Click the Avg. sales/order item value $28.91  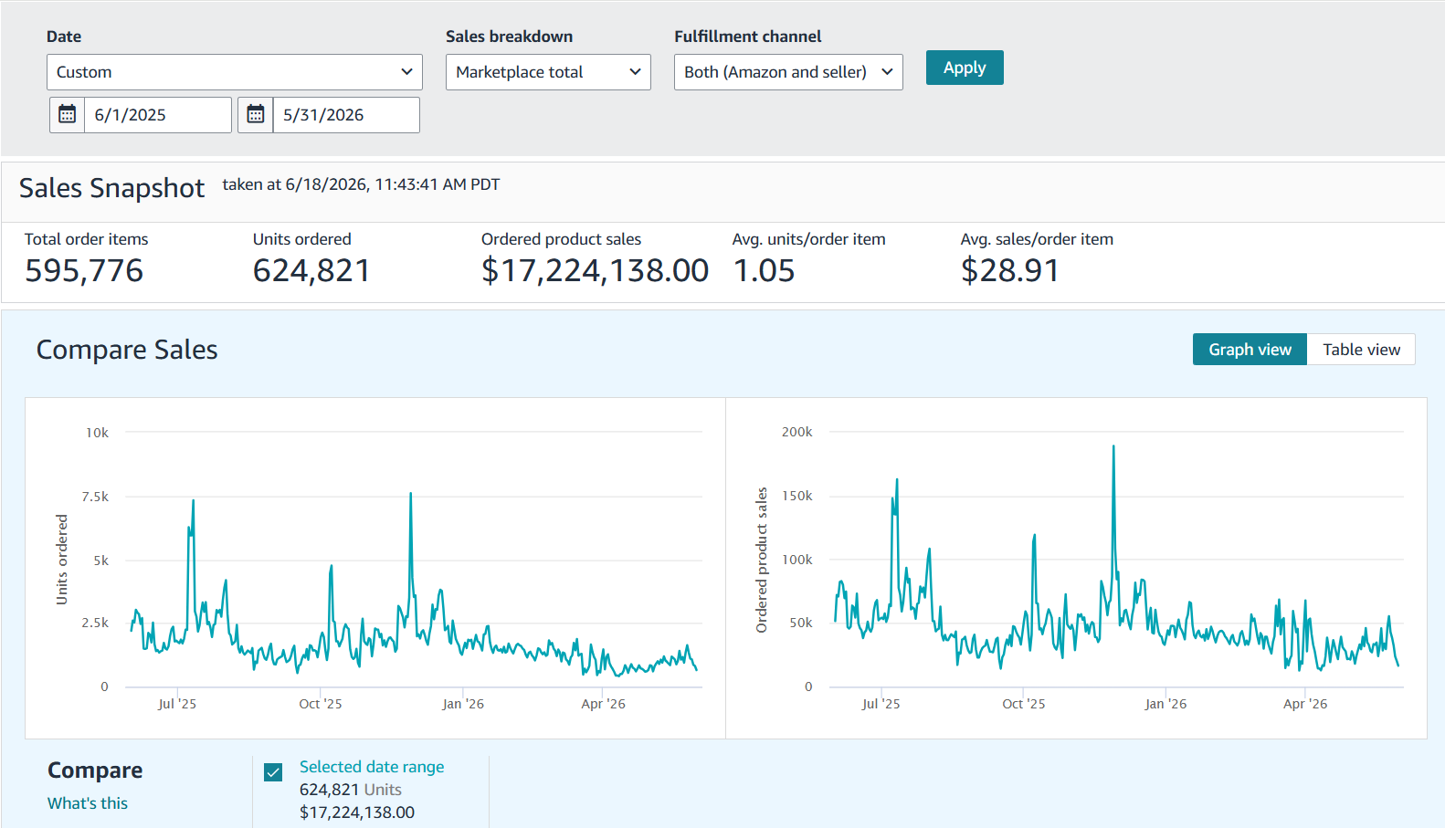coord(1010,270)
